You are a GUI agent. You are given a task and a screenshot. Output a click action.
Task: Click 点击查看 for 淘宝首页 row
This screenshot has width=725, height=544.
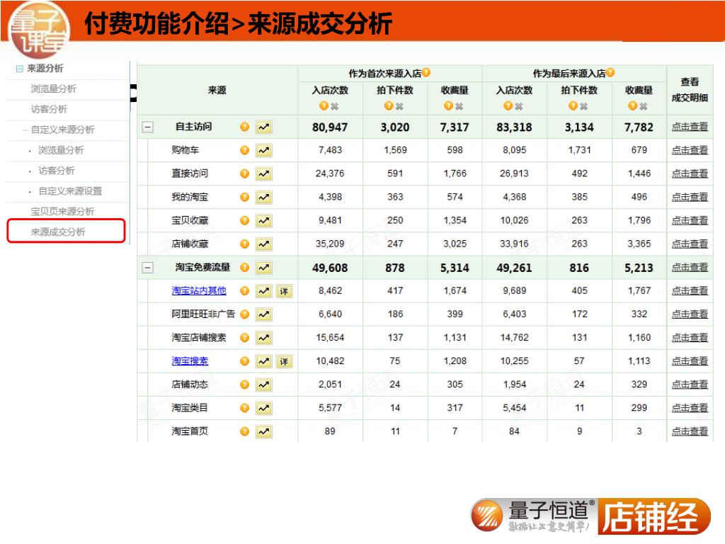[690, 431]
